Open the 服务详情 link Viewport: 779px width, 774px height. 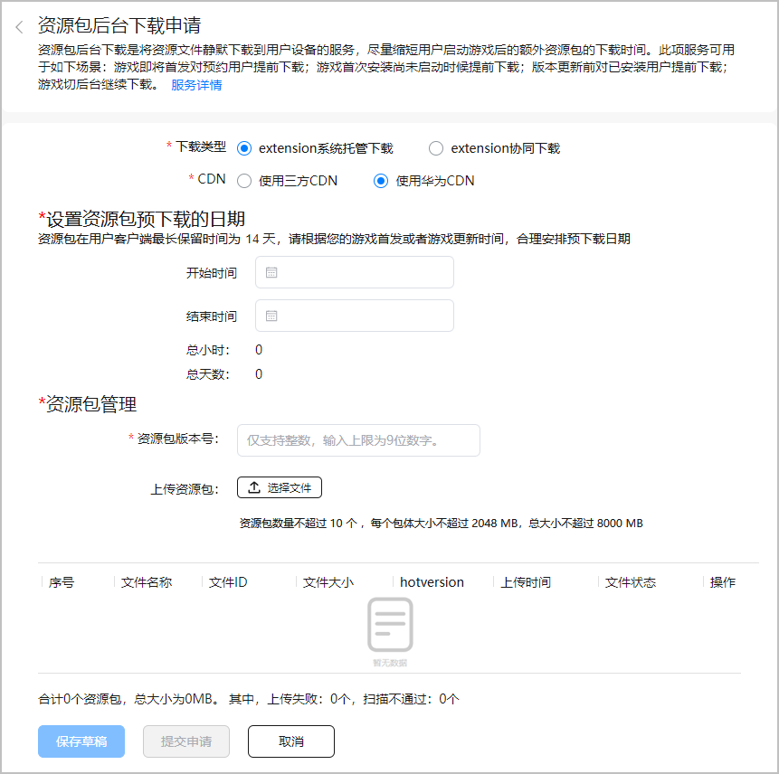tap(196, 85)
